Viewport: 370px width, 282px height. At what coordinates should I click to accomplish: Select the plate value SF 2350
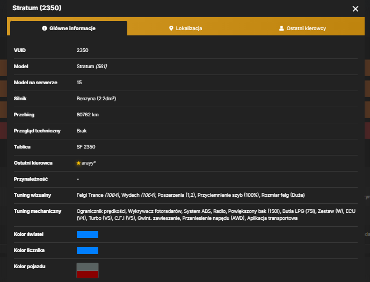86,147
